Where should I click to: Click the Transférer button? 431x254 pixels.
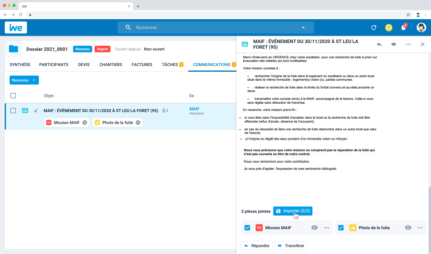coord(291,246)
